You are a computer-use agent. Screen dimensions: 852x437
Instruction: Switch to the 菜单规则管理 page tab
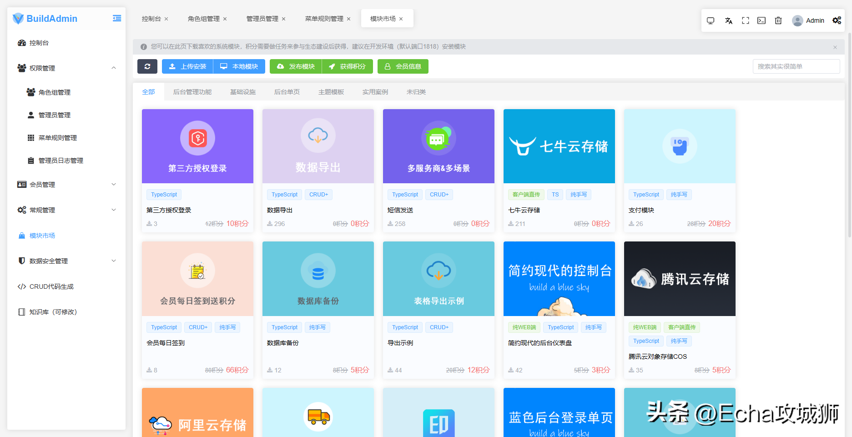click(x=324, y=19)
